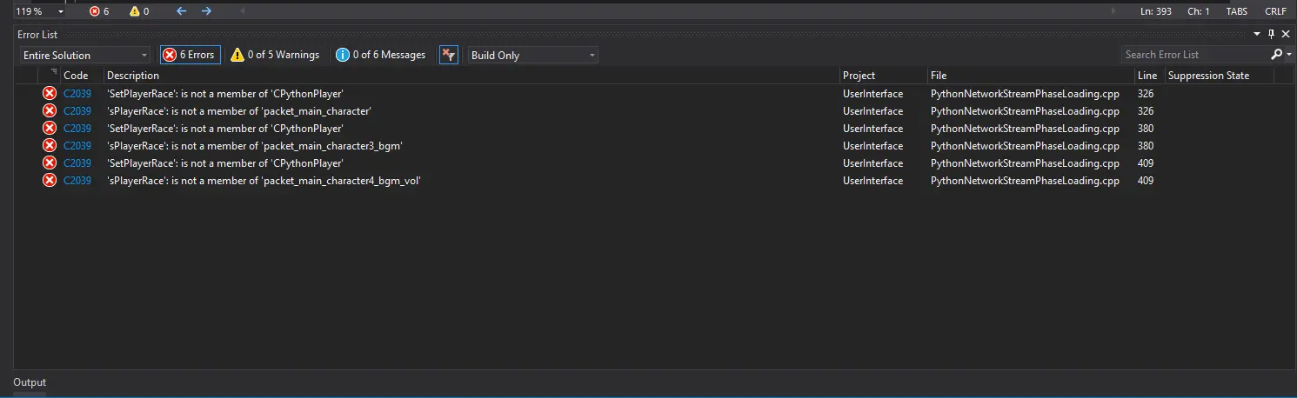
Task: Toggle the 0 of 5 Warnings filter
Action: [275, 55]
